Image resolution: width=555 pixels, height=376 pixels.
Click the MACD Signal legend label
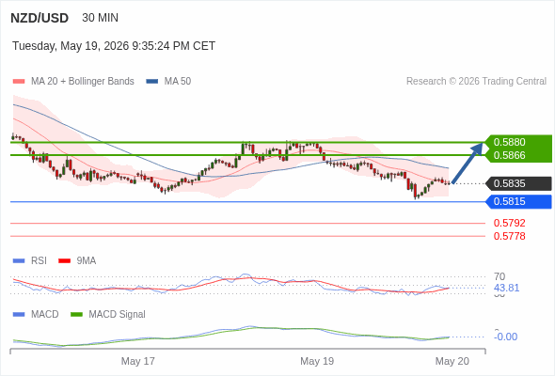118,315
